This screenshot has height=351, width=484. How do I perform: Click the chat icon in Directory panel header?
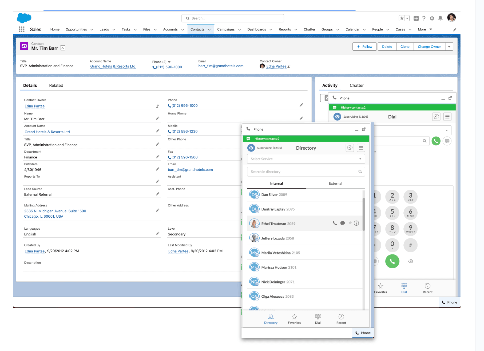(x=350, y=148)
